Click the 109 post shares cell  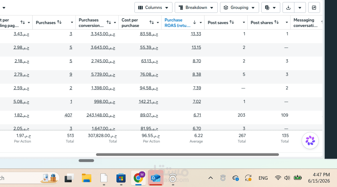point(285,115)
